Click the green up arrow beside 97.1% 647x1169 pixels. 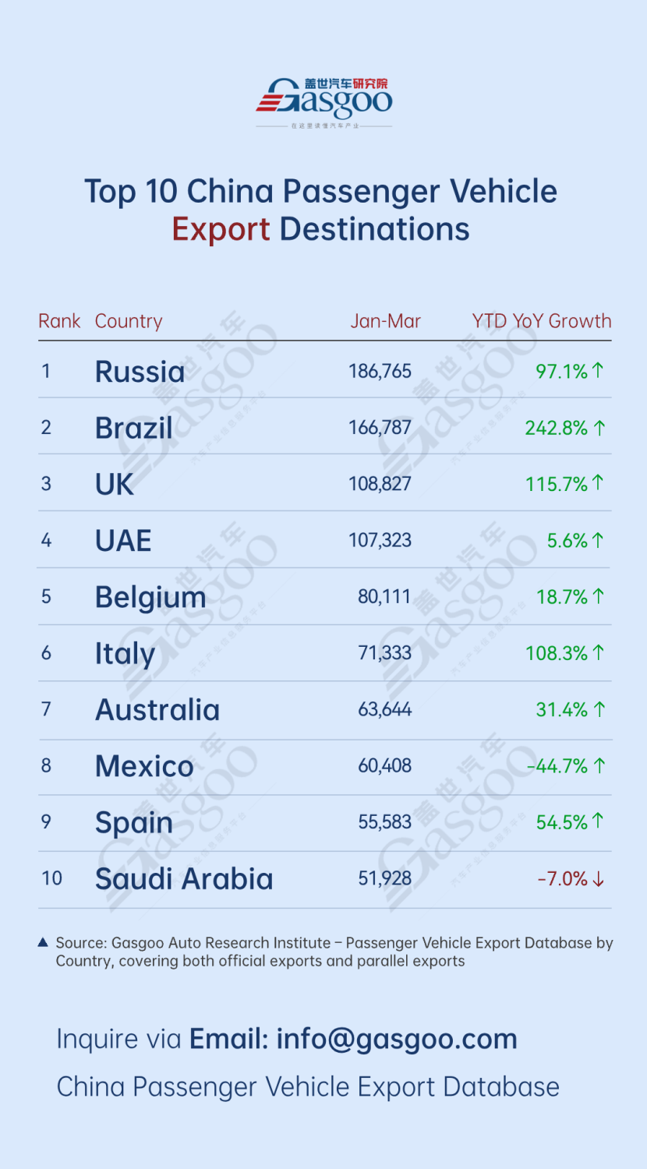598,370
